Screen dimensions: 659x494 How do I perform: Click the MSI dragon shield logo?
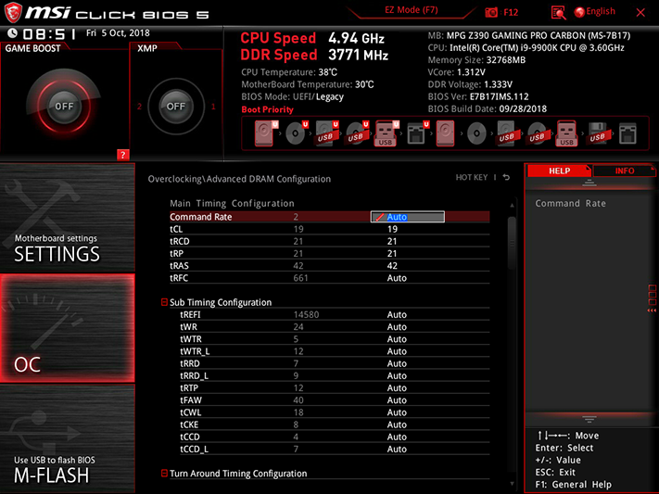click(13, 12)
